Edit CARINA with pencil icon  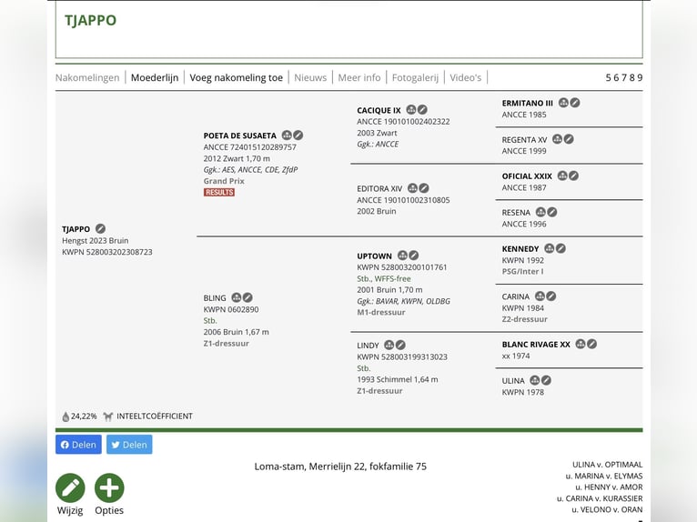click(551, 296)
